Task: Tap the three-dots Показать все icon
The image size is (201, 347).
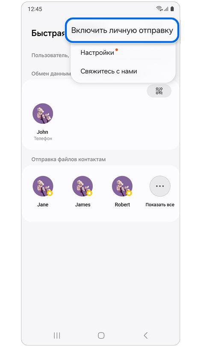Action: coord(160,186)
